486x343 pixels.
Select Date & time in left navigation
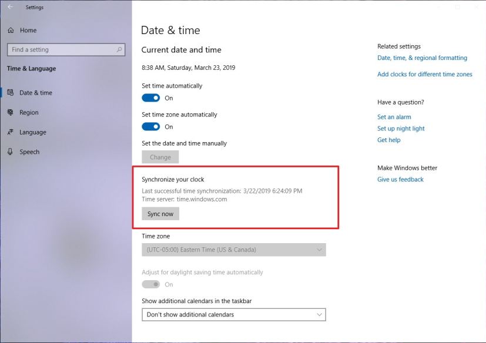click(36, 92)
